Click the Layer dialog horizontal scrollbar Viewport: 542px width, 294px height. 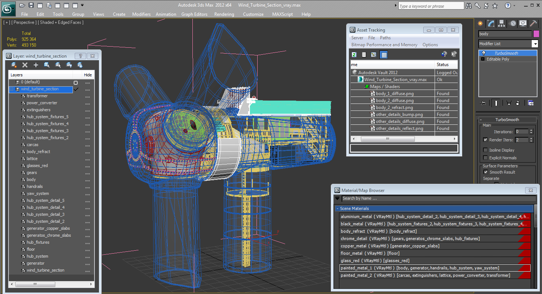click(51, 284)
